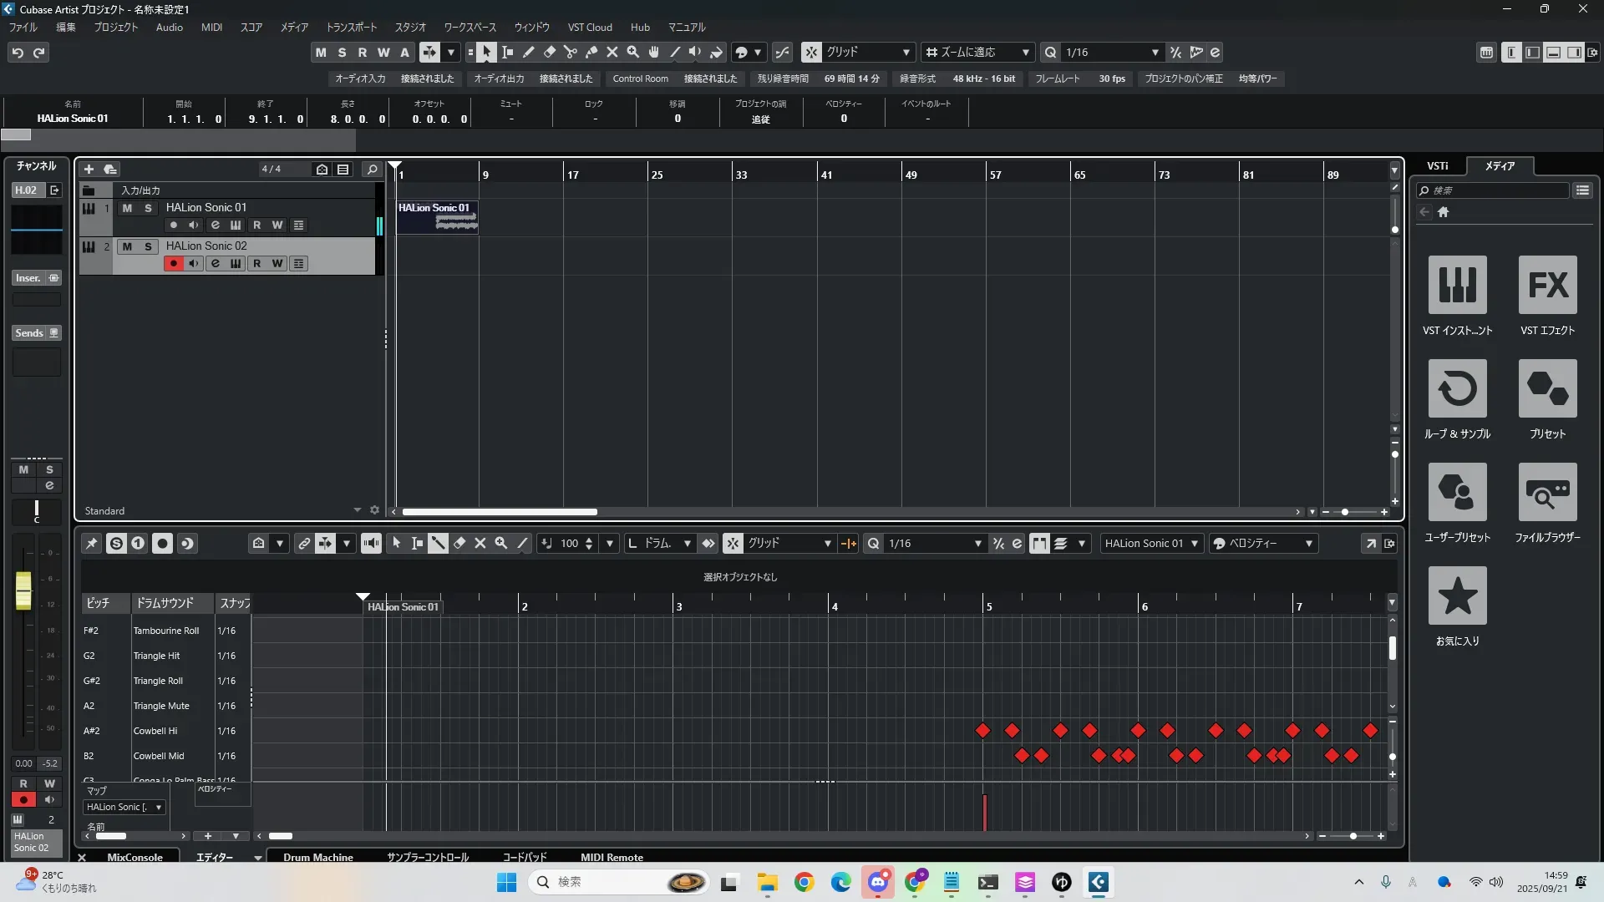This screenshot has width=1604, height=902.
Task: Switch to the Drum Machine tab
Action: pyautogui.click(x=317, y=858)
